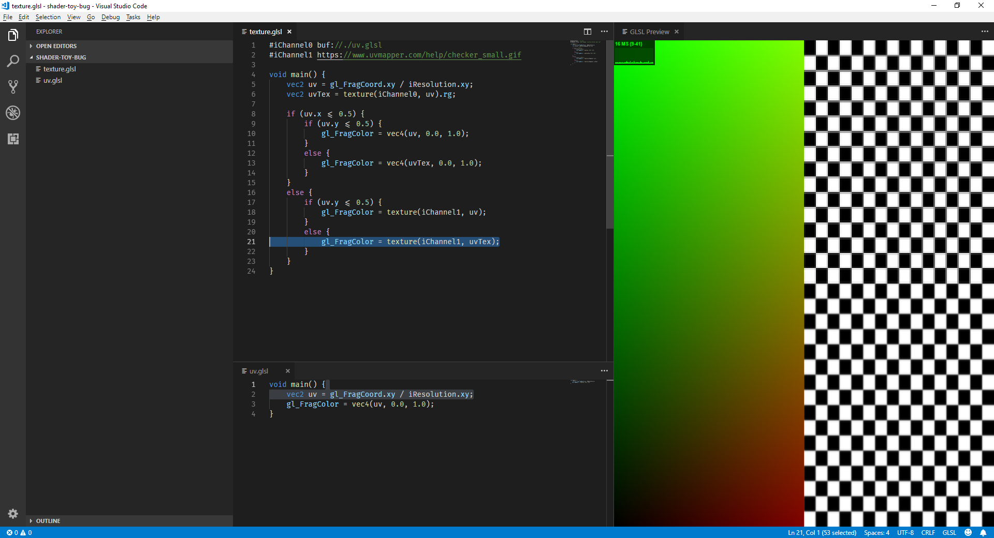Click 'gl_FragColor = texture(iChannel1, uv);' line
The width and height of the screenshot is (994, 538).
pos(404,212)
